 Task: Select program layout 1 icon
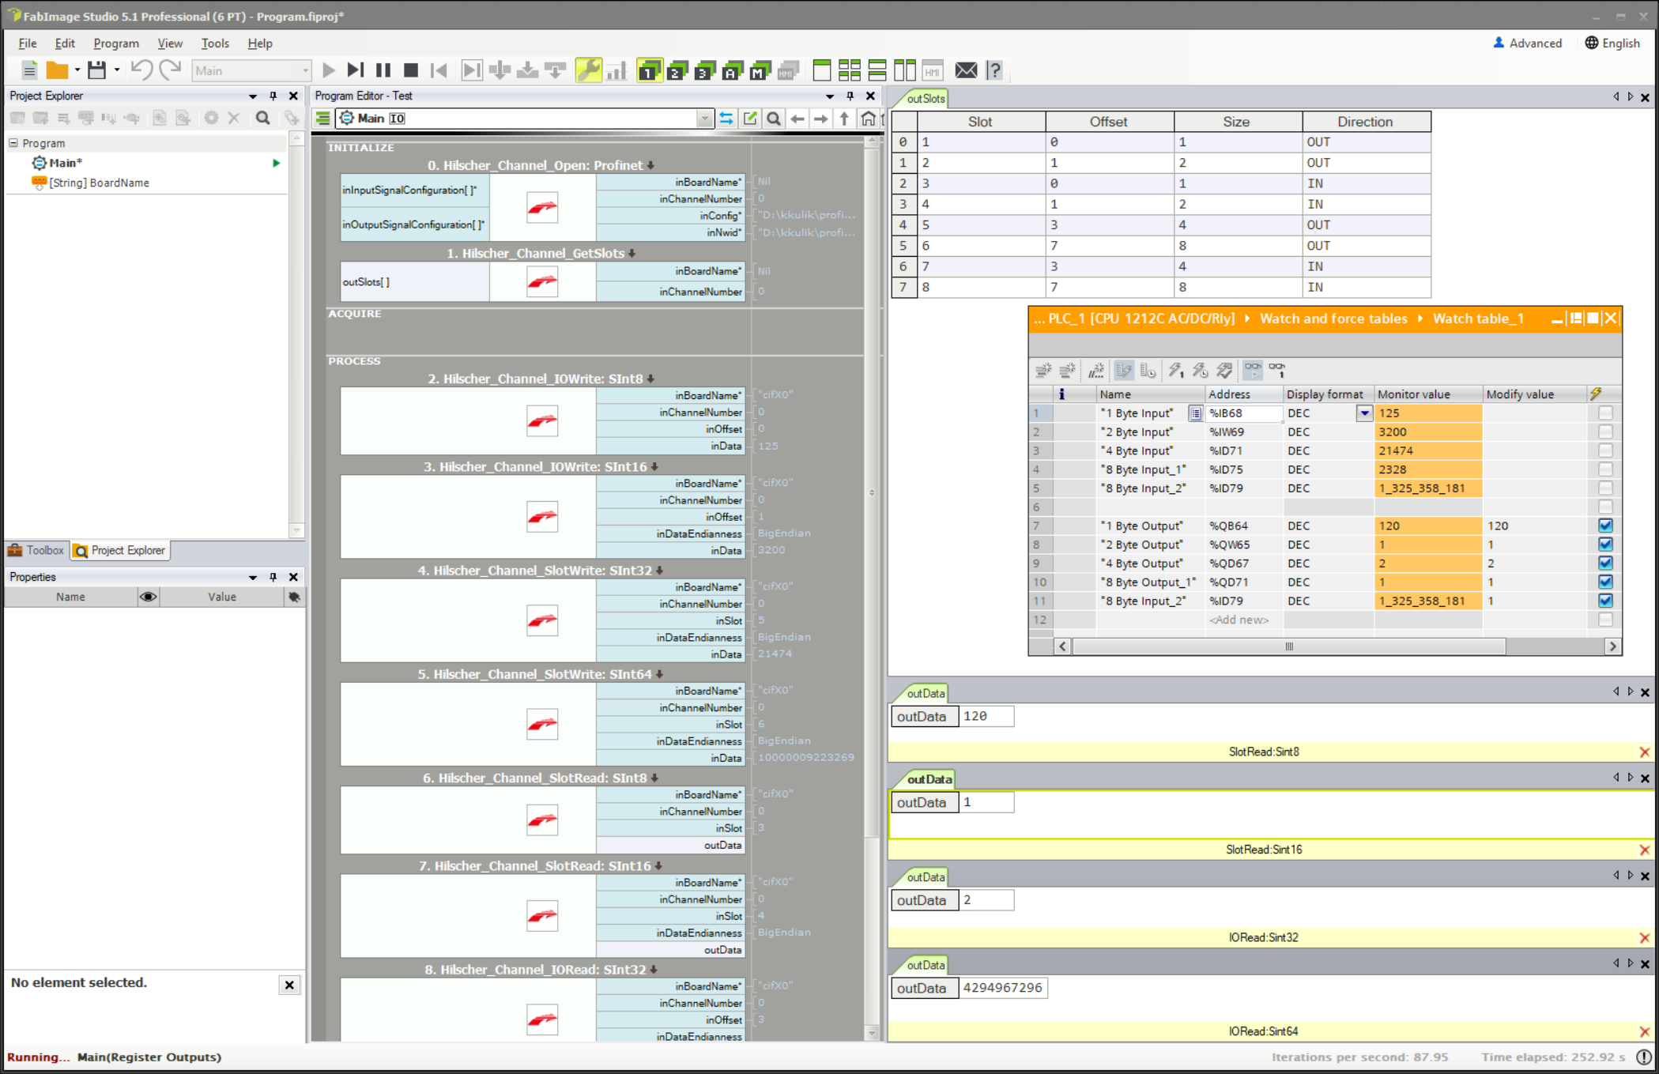[x=650, y=70]
